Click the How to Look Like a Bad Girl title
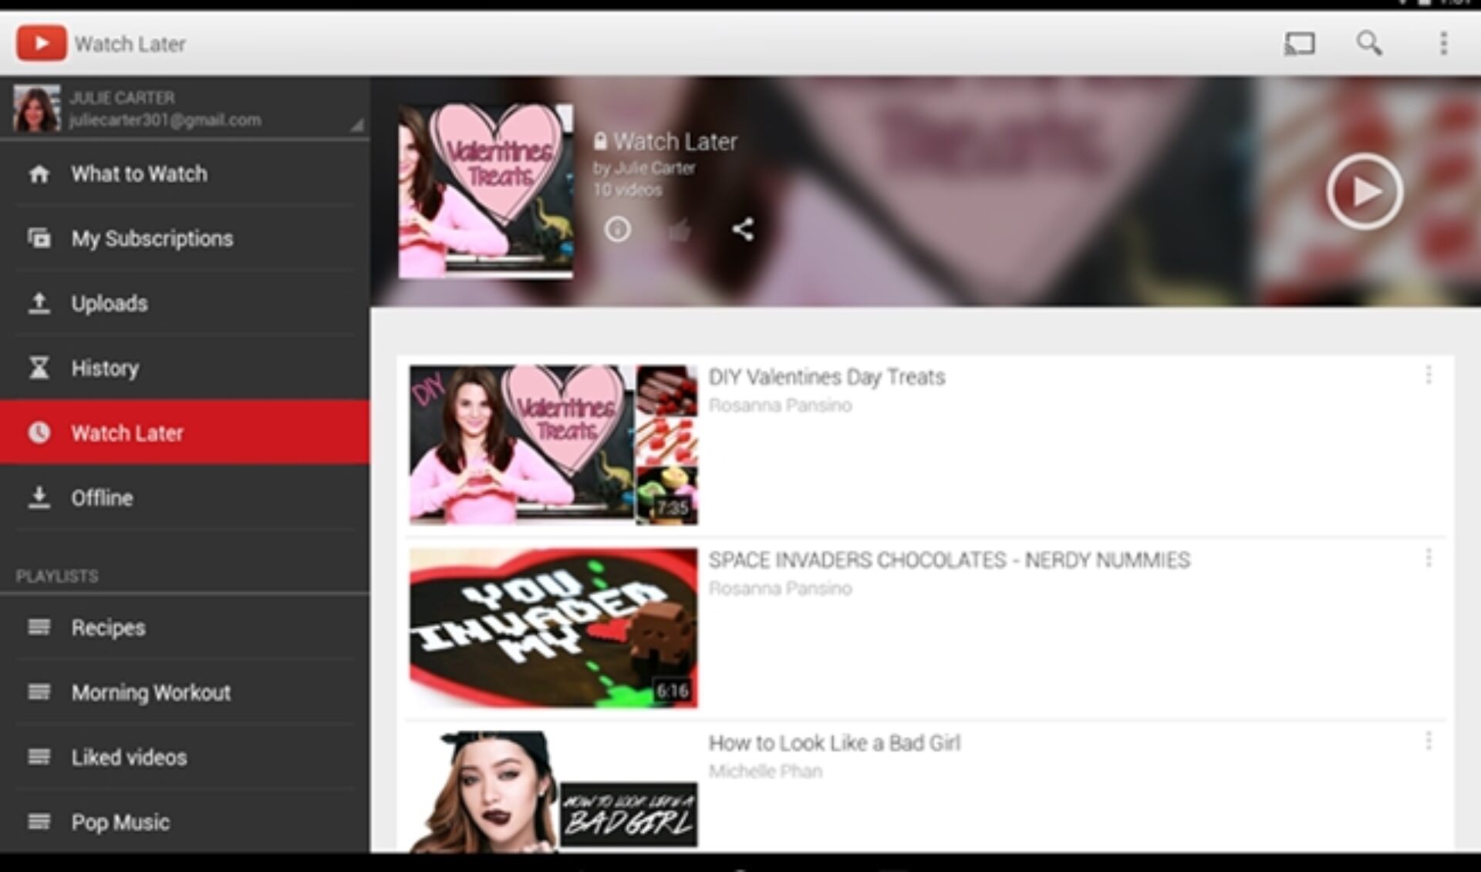This screenshot has width=1481, height=872. coord(835,743)
